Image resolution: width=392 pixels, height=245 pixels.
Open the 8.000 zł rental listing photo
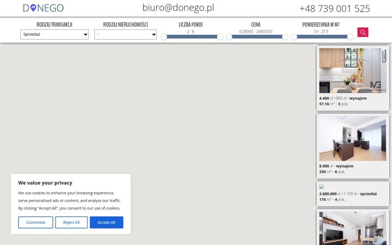click(353, 138)
